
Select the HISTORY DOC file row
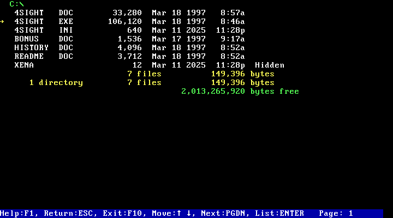[x=129, y=48]
